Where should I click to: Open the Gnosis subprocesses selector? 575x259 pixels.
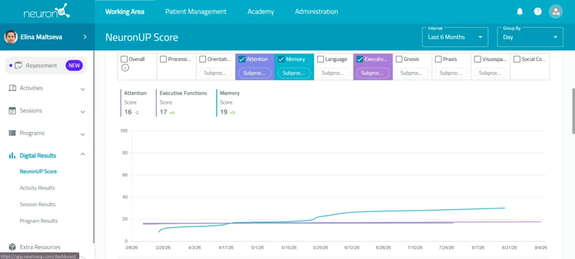pyautogui.click(x=412, y=73)
